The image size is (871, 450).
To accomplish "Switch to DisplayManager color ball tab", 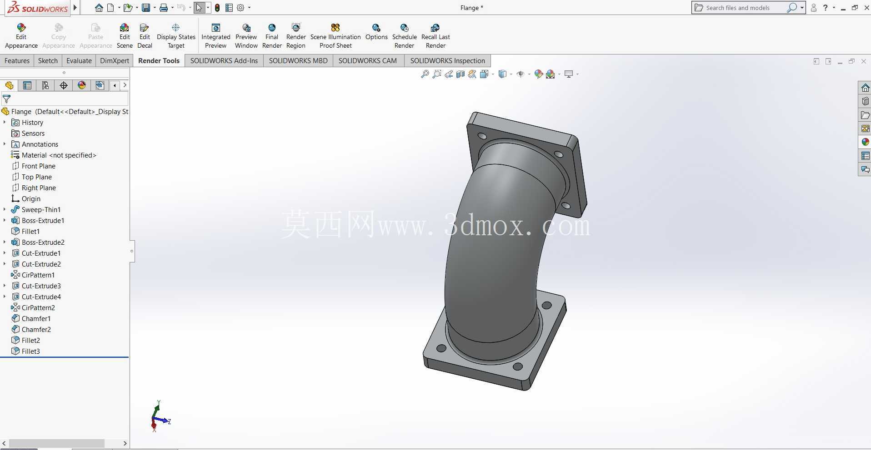I will click(x=82, y=85).
